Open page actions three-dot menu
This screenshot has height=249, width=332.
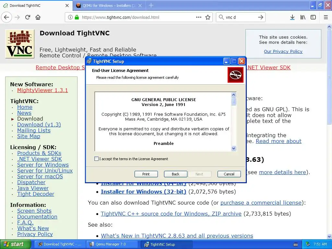[x=199, y=17]
